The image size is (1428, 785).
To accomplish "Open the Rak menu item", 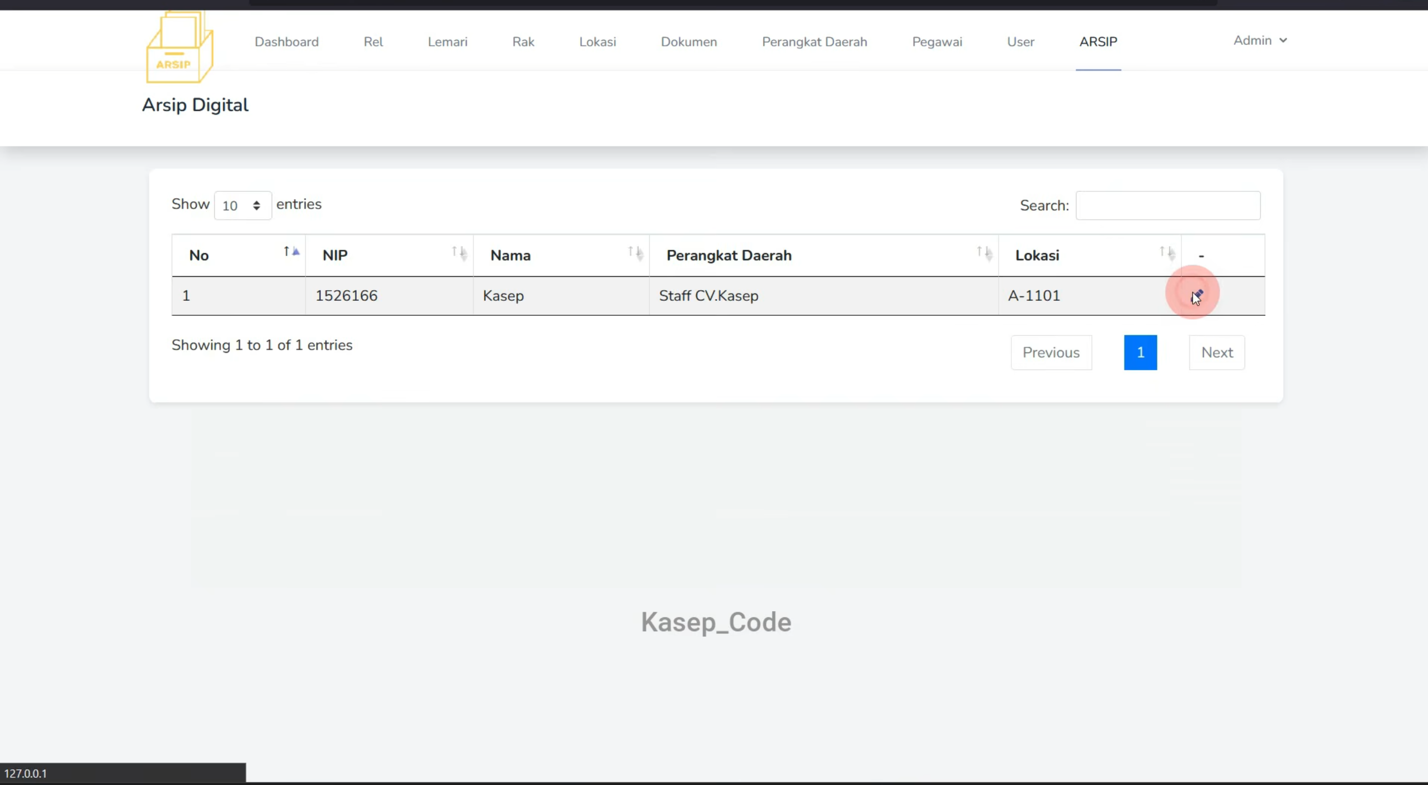I will [523, 42].
